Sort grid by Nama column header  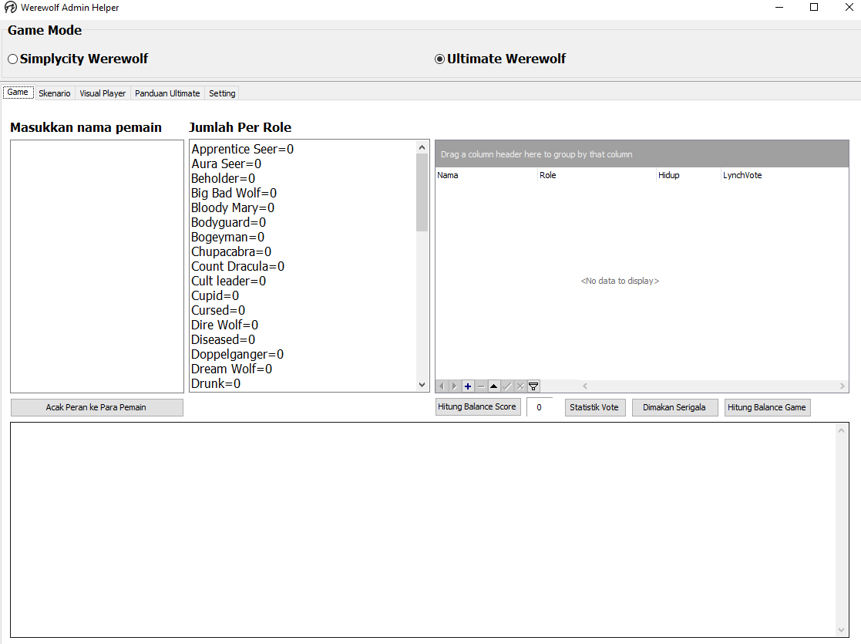point(486,176)
